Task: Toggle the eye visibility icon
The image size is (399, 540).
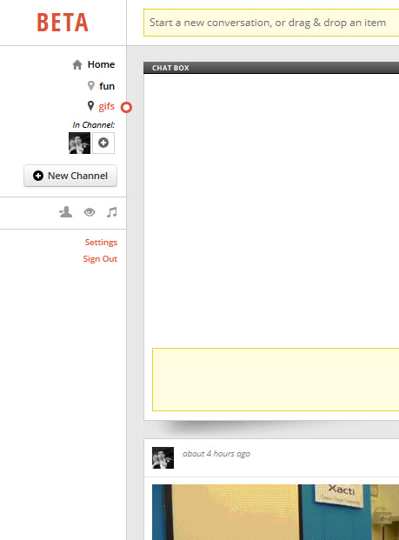Action: click(x=90, y=212)
